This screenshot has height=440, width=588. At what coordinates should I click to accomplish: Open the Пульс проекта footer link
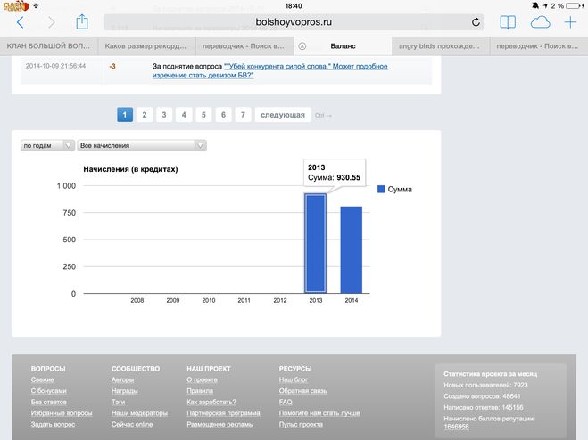point(301,424)
